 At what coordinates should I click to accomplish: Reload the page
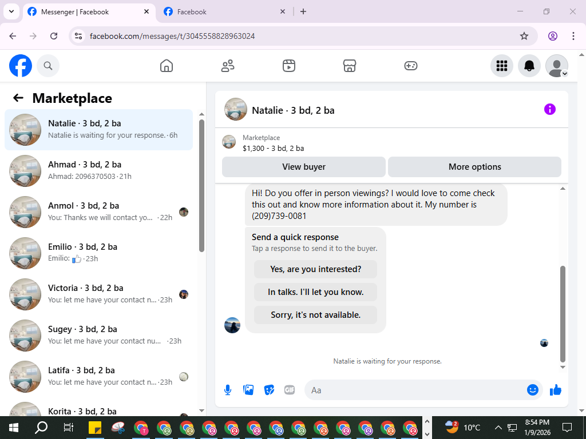click(x=54, y=36)
